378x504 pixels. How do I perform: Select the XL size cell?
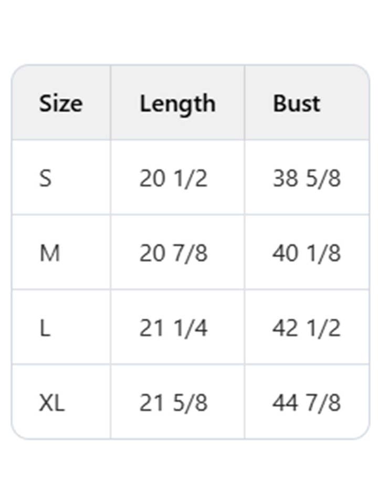(51, 403)
